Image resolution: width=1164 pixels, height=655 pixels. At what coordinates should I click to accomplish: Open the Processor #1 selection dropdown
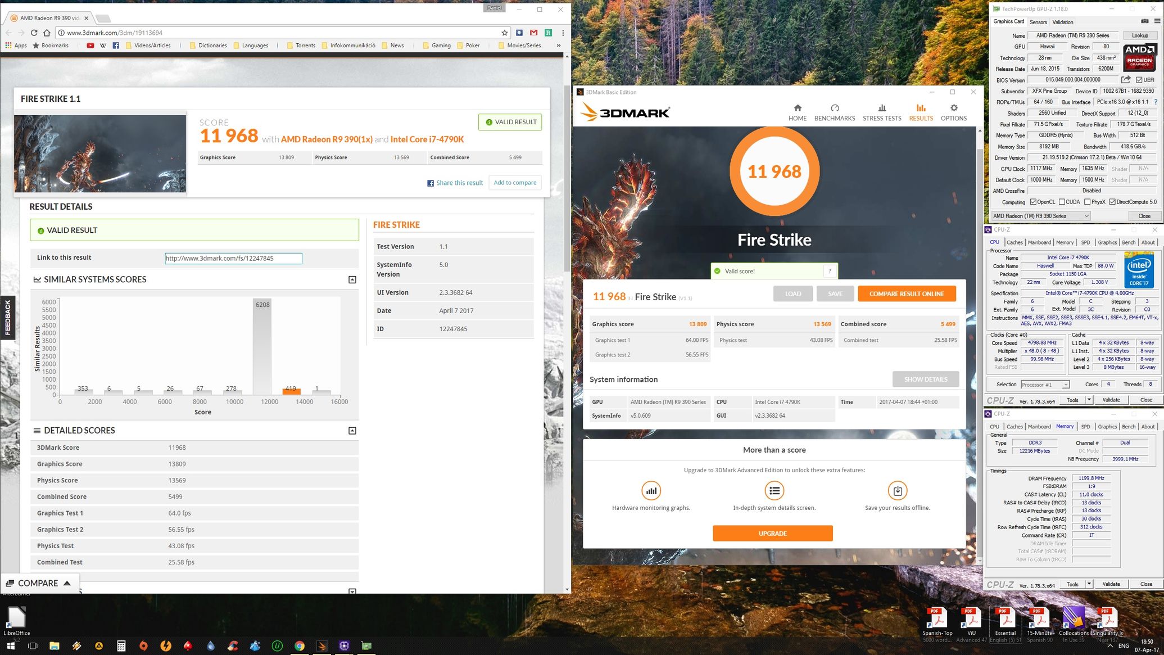pyautogui.click(x=1044, y=385)
